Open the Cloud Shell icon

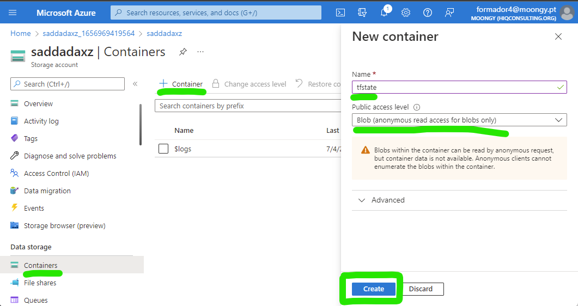[340, 13]
